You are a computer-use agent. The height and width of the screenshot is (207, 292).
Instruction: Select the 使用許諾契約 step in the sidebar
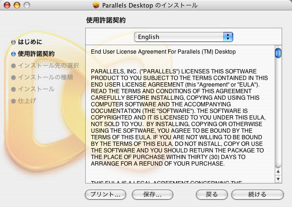click(36, 54)
